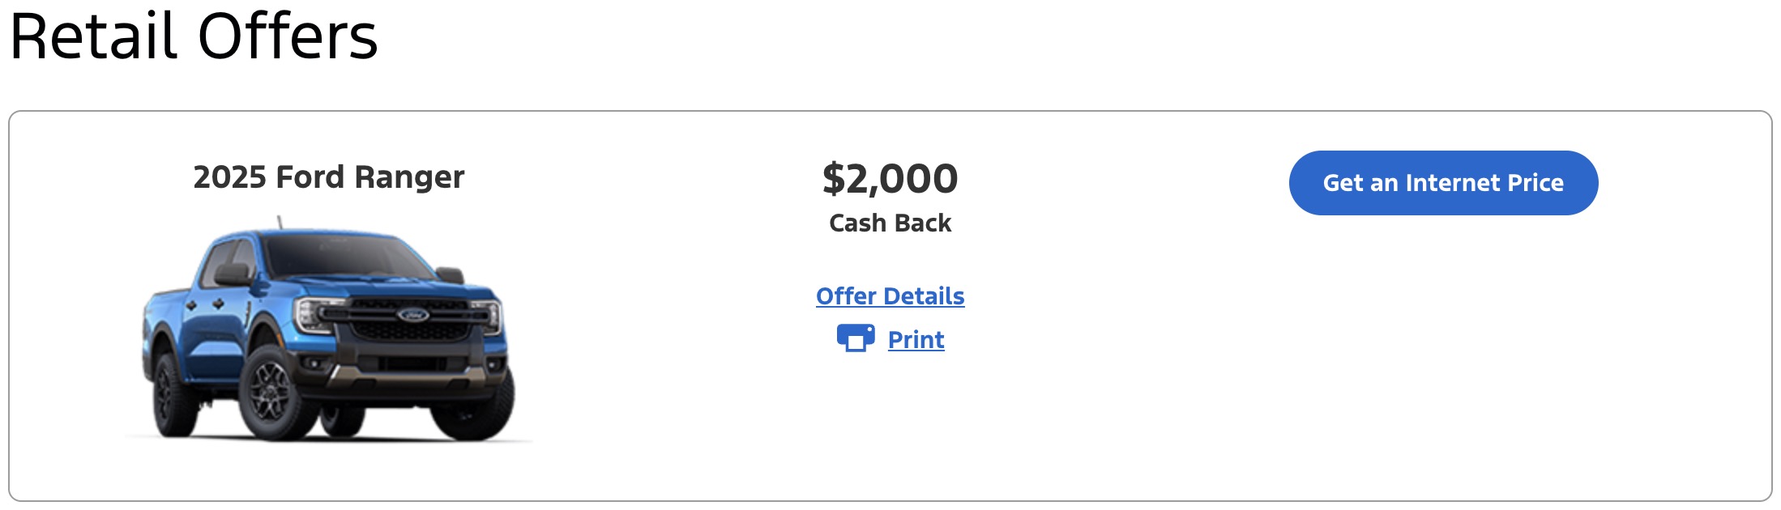
Task: Click the side mirror beside the rear doors
Action: (232, 274)
